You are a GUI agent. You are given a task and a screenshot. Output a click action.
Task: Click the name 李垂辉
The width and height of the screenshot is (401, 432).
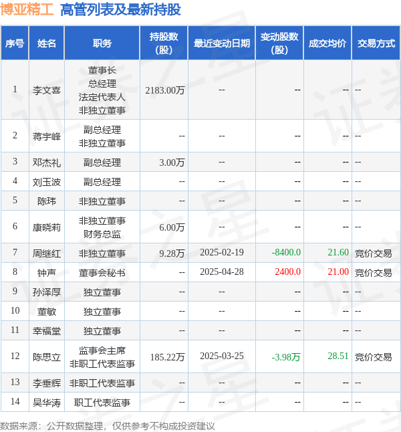47,383
